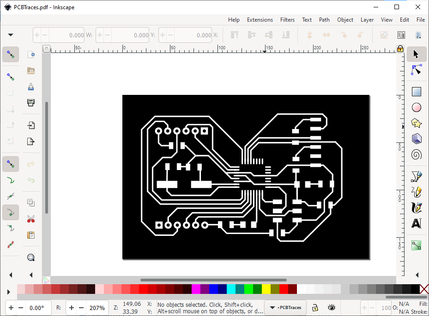Expand toolbox overflow arrow
This screenshot has width=429, height=316.
click(x=417, y=275)
